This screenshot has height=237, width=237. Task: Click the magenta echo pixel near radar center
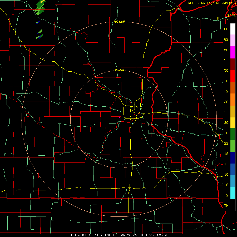point(120,117)
